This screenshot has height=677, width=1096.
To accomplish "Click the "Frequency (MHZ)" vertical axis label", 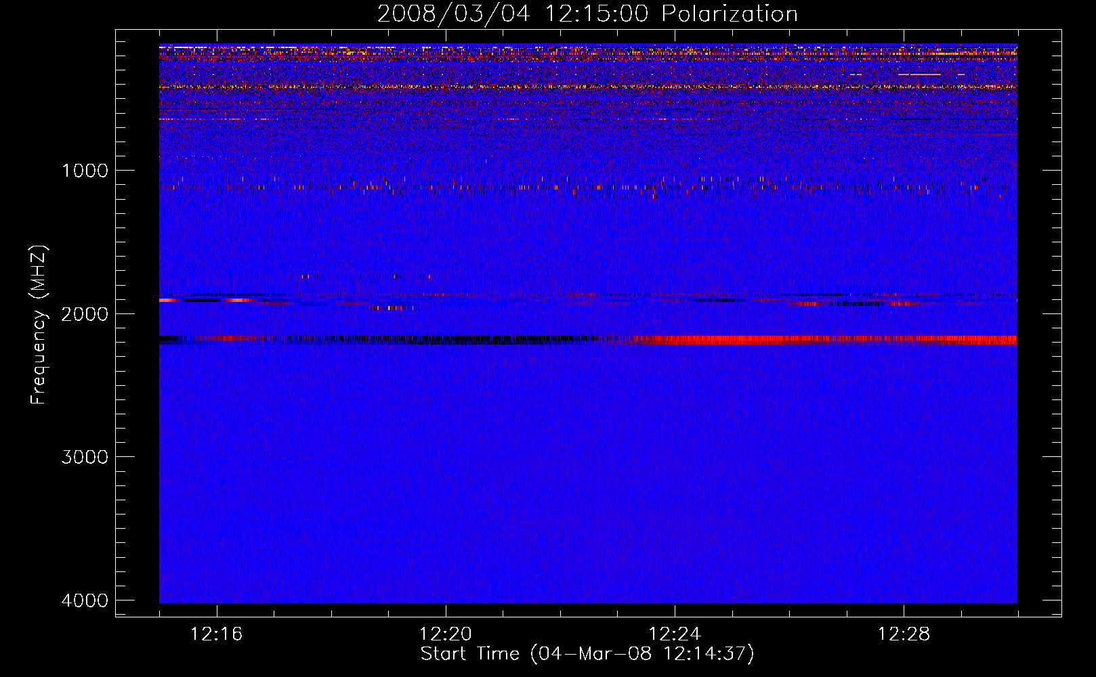I will tap(39, 325).
